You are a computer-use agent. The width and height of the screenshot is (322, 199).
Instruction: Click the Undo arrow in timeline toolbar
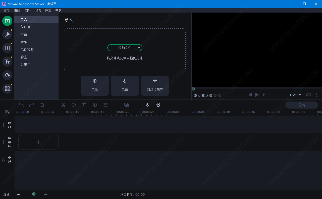tap(21, 105)
